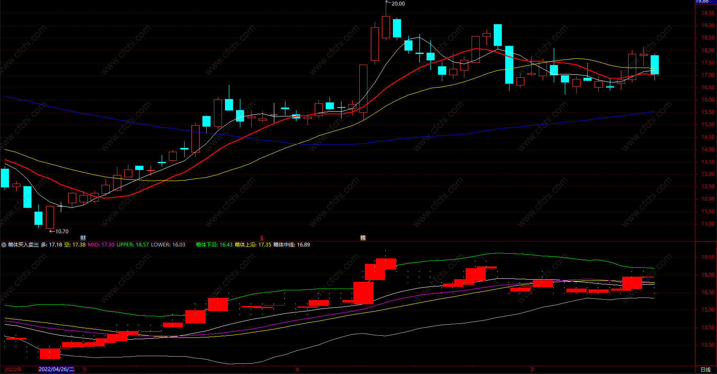This screenshot has width=717, height=374.
Task: Click the 财 financial marker icon
Action: coord(83,238)
